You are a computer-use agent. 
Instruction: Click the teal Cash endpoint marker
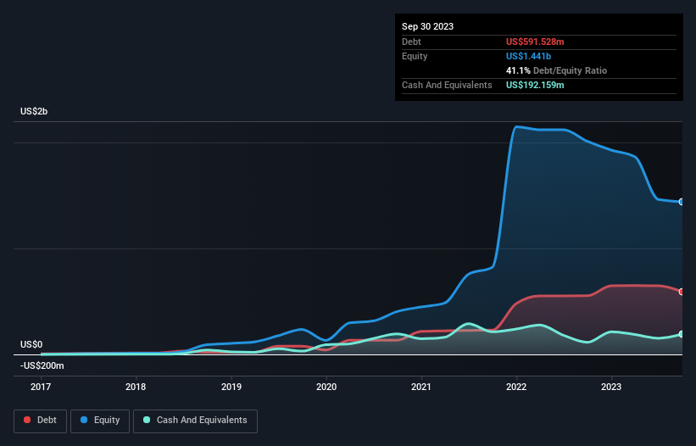(682, 334)
